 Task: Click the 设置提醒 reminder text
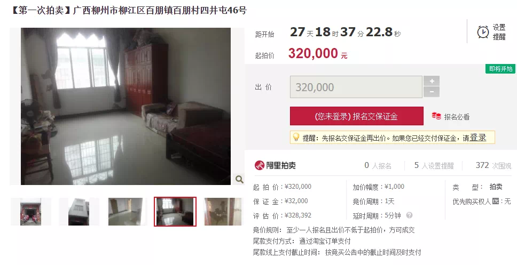click(499, 32)
